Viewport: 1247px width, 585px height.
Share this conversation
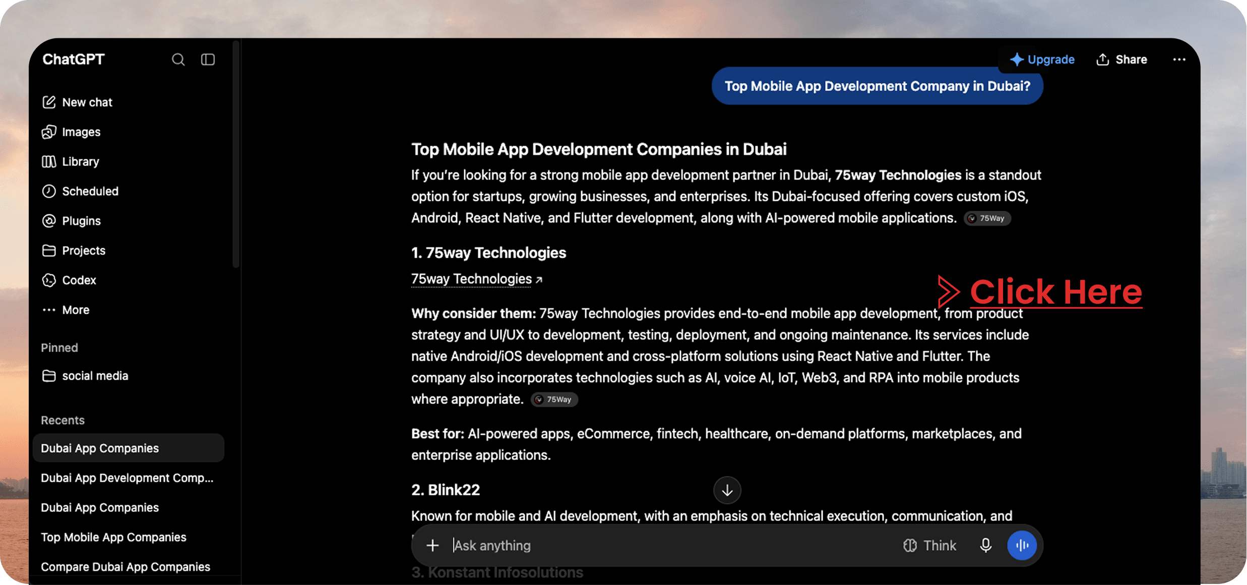tap(1121, 60)
